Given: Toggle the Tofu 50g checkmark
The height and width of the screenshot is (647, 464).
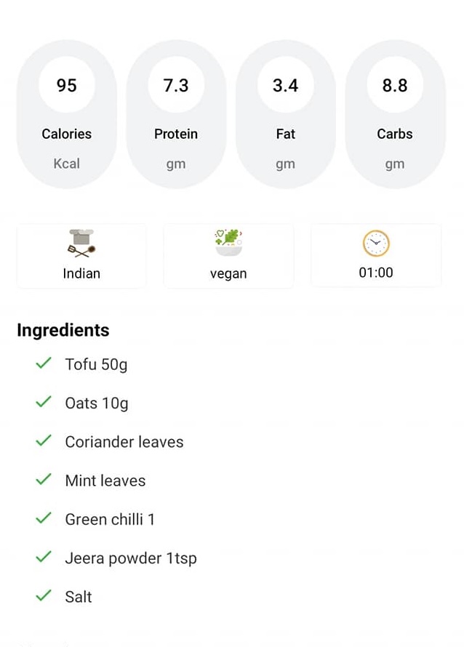Looking at the screenshot, I should pos(44,363).
